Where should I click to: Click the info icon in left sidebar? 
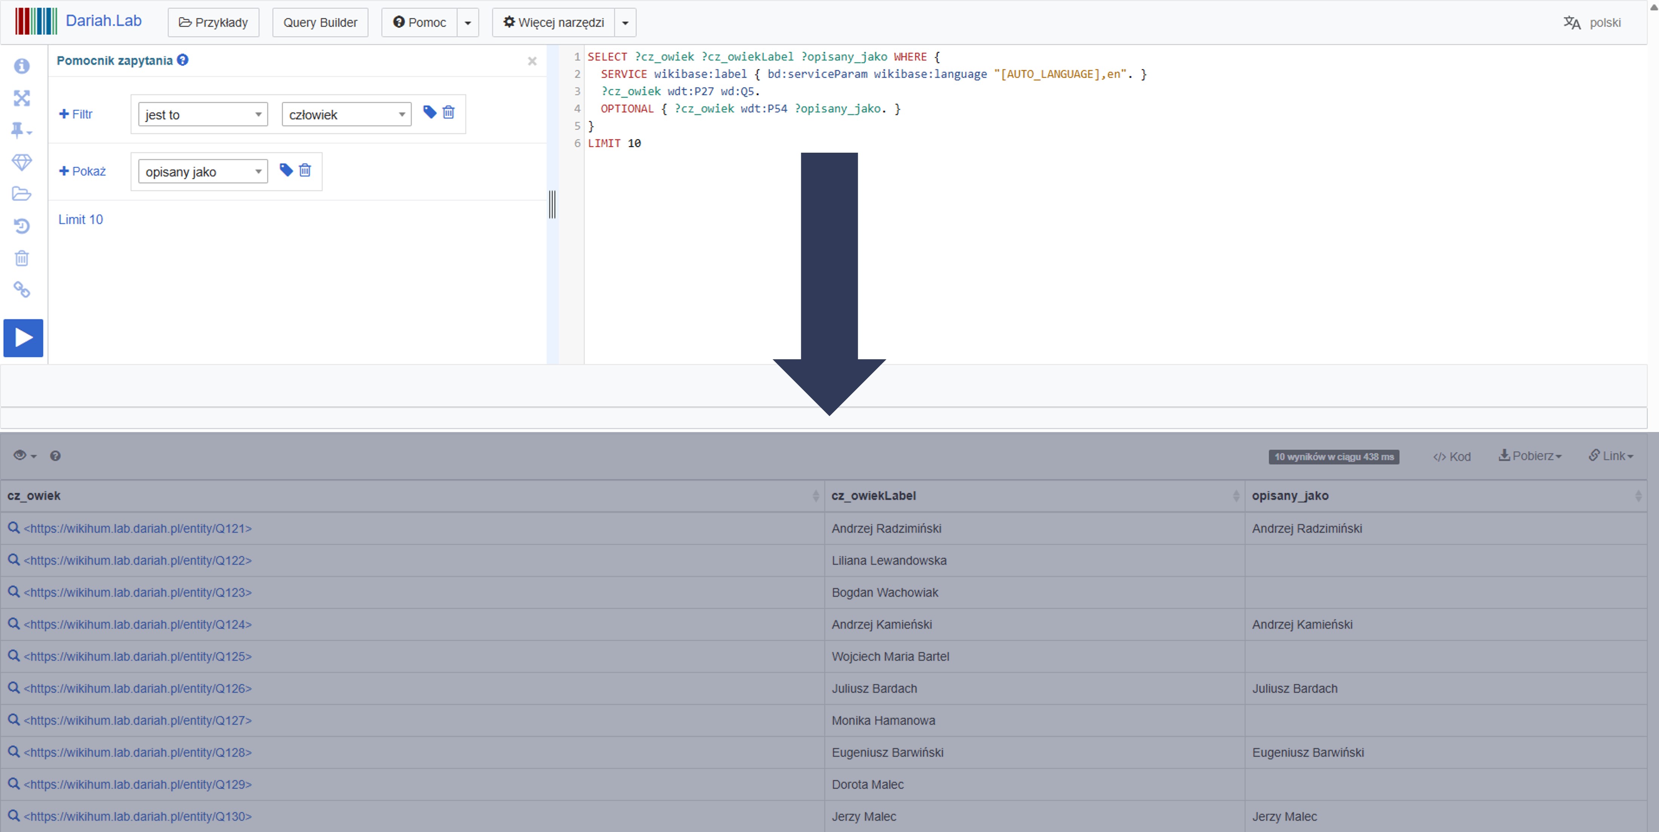22,66
